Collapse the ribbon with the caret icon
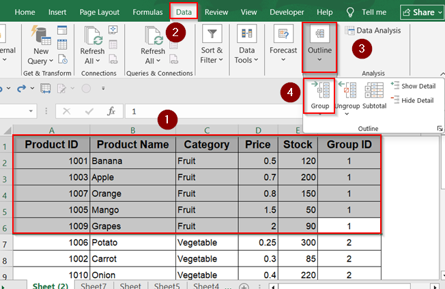The height and width of the screenshot is (289, 445). coord(442,74)
